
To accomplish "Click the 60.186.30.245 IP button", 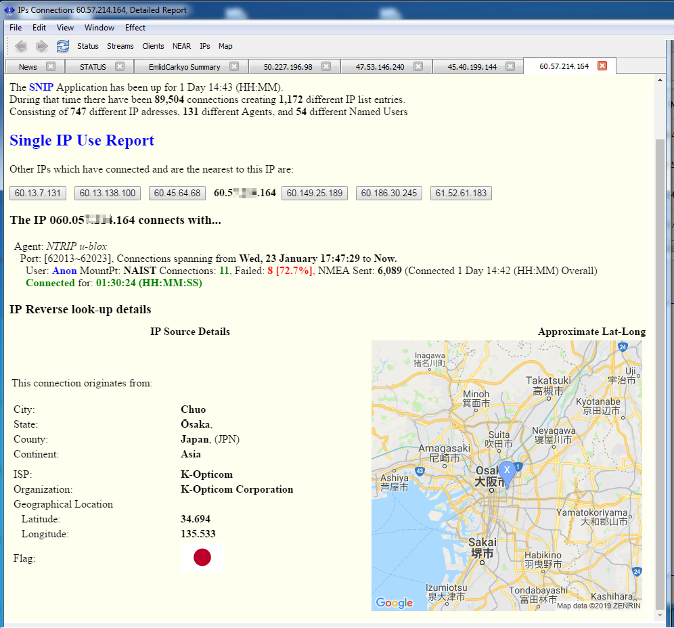I will coord(389,193).
